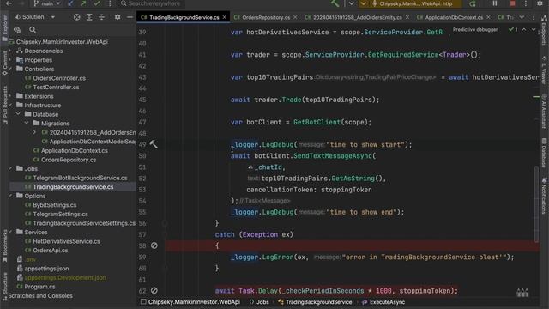
Task: Pause the running program
Action: [x=495, y=3]
